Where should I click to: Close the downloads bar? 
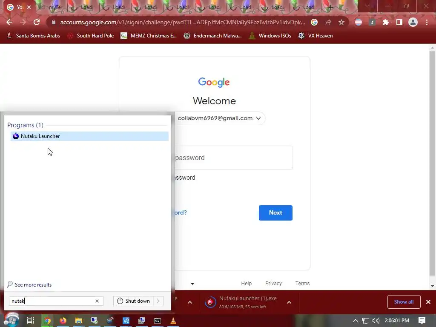tap(428, 302)
